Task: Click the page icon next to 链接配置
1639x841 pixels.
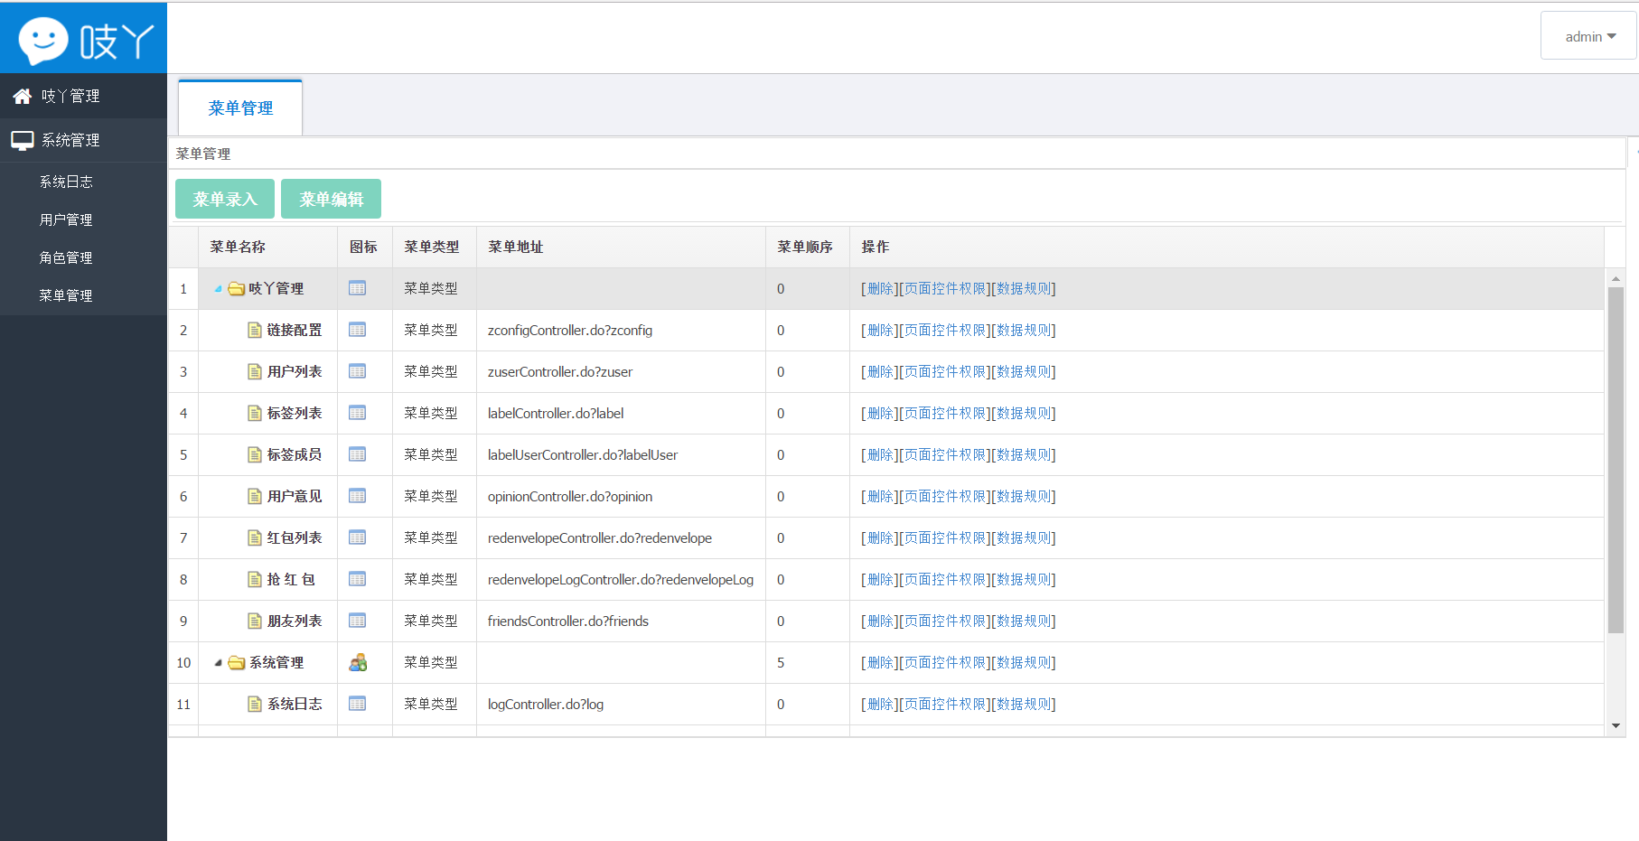Action: [255, 331]
